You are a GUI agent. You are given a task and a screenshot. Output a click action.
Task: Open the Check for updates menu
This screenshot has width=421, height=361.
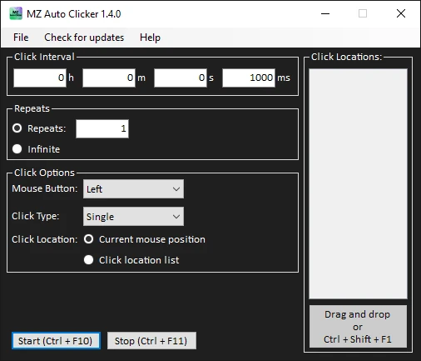pos(84,38)
